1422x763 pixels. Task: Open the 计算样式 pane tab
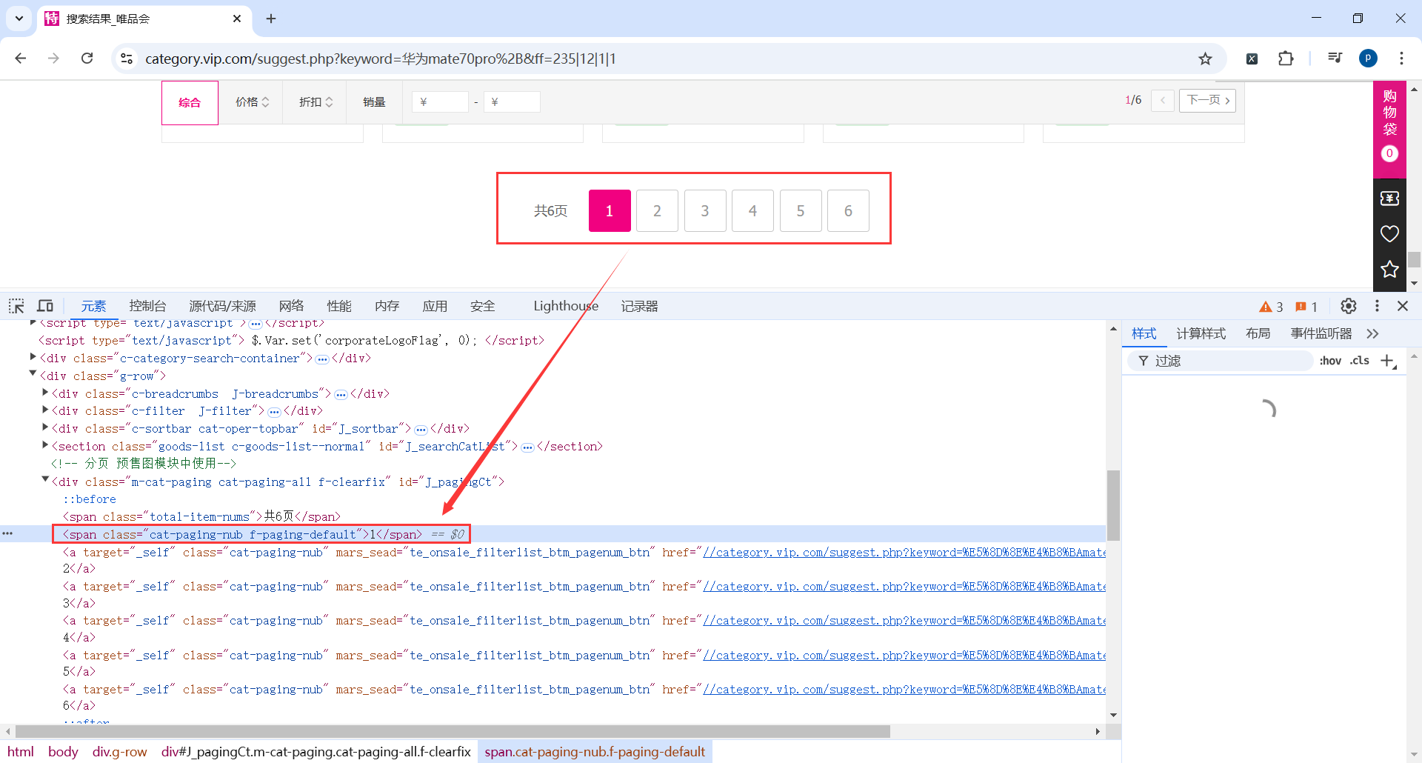(x=1201, y=334)
